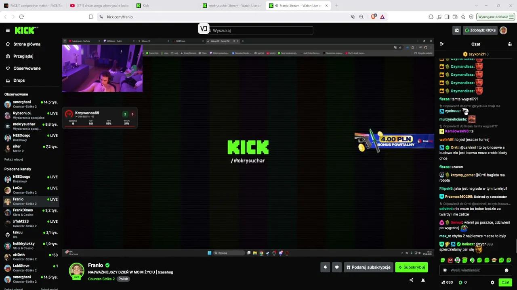This screenshot has width=517, height=290.
Task: Click the KICK logo
Action: tap(26, 30)
